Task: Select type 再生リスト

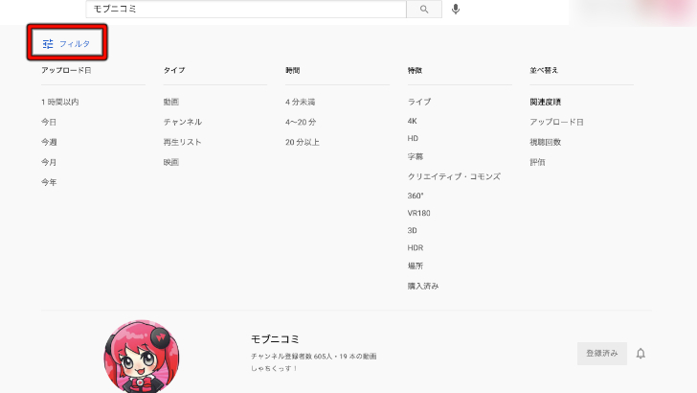Action: (182, 142)
